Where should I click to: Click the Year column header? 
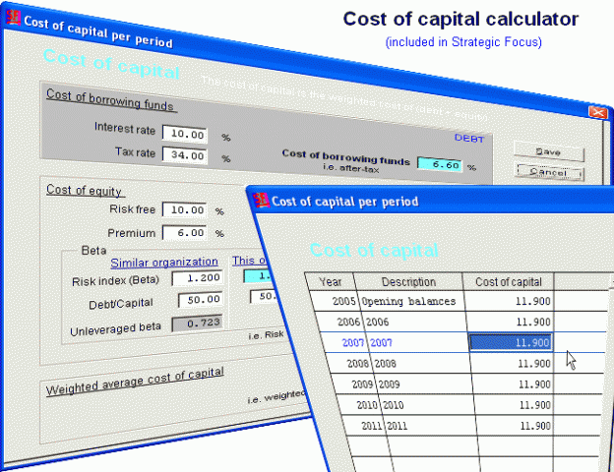pyautogui.click(x=330, y=281)
